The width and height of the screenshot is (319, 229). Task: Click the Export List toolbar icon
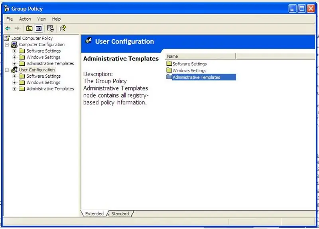50,28
